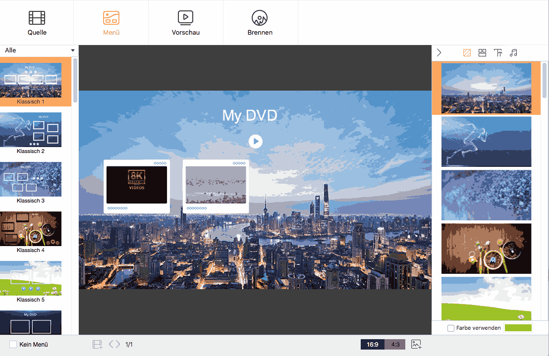Screen dimensions: 549x356
Task: Switch to the Menü tab
Action: (x=111, y=23)
